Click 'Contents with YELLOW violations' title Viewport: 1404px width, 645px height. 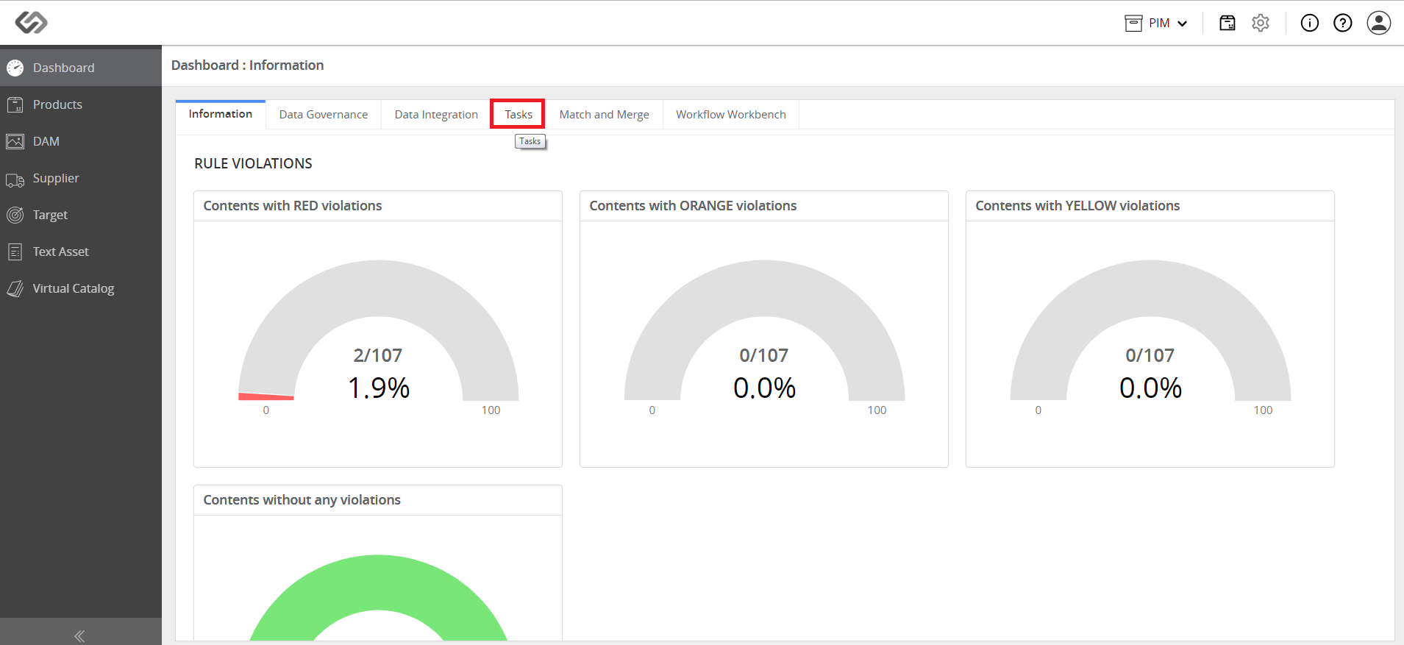[1077, 206]
